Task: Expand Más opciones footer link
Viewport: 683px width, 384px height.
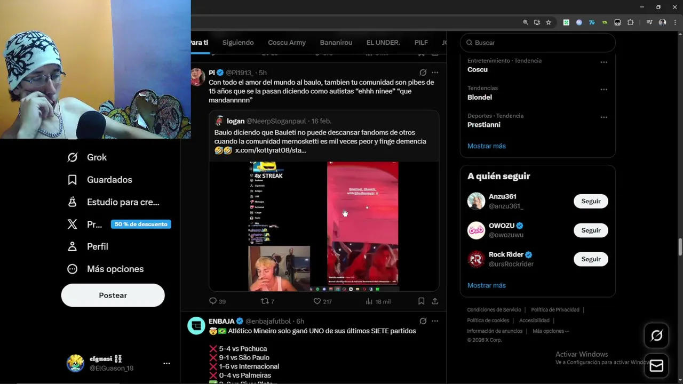Action: pyautogui.click(x=551, y=331)
